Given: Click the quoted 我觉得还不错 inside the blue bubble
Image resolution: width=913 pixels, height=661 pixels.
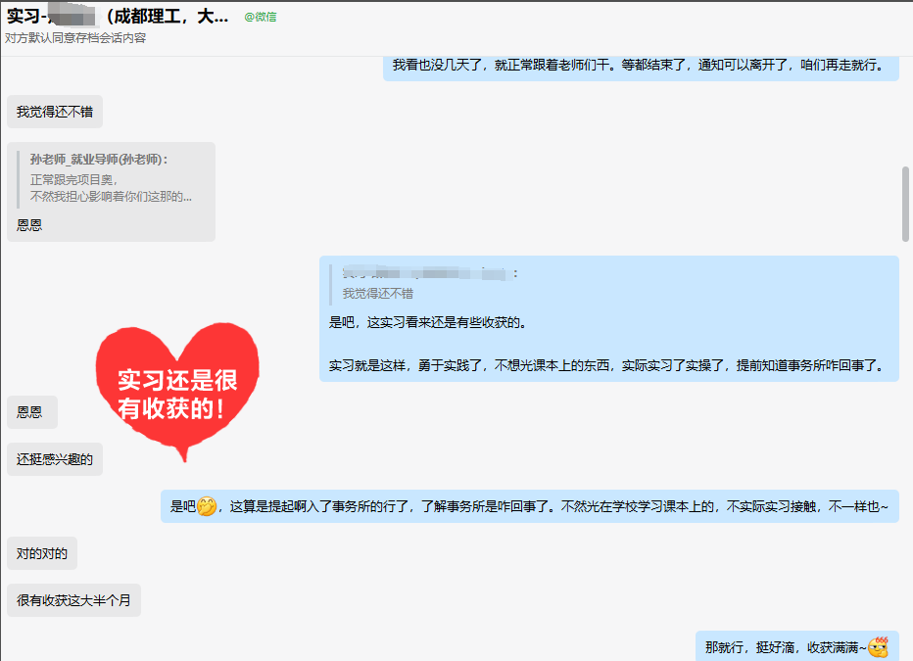Looking at the screenshot, I should tap(378, 293).
